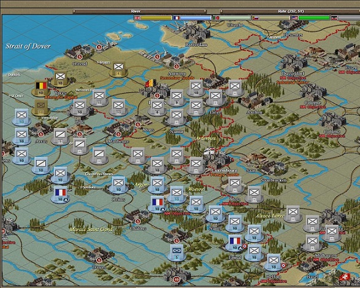Select the German unit on Luxembourg
The image size is (360, 288).
click(x=196, y=165)
